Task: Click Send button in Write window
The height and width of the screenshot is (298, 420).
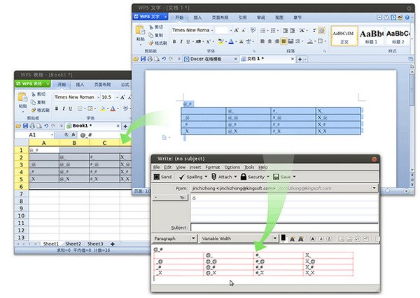Action: [x=162, y=177]
